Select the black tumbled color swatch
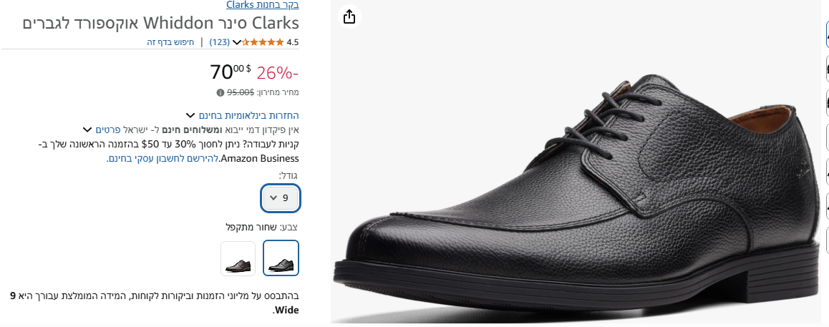The height and width of the screenshot is (327, 829). (x=281, y=258)
